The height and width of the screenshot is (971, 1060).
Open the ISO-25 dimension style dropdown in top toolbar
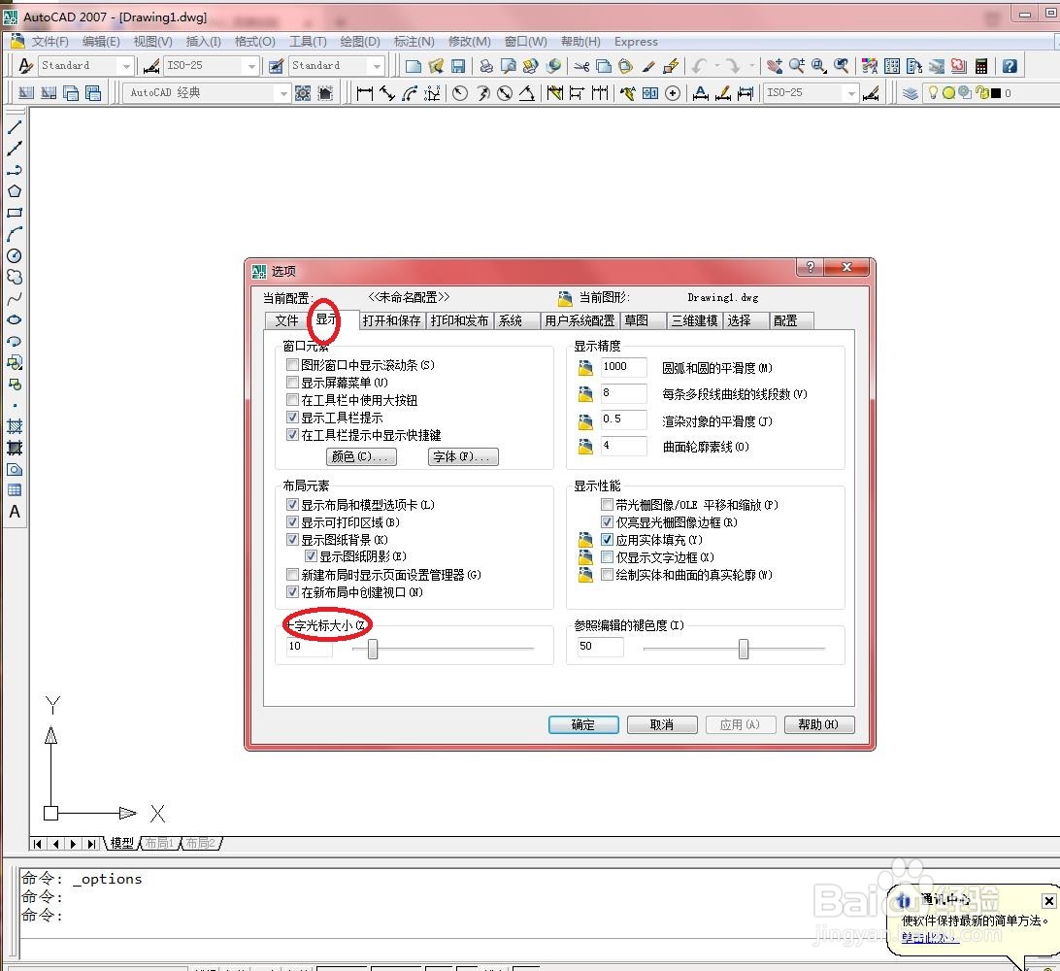251,66
